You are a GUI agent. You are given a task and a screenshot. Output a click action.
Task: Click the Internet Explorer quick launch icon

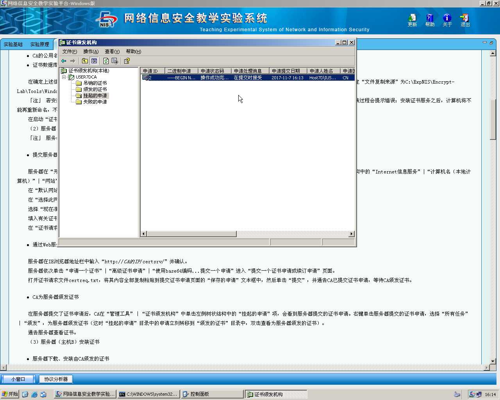[x=34, y=395]
